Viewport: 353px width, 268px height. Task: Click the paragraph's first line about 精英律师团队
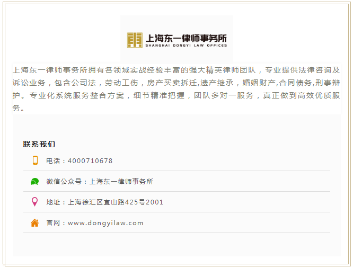tap(176, 70)
